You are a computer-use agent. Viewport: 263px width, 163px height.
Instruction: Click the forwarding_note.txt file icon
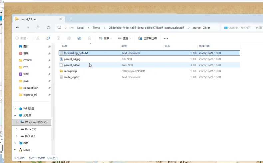(x=61, y=53)
